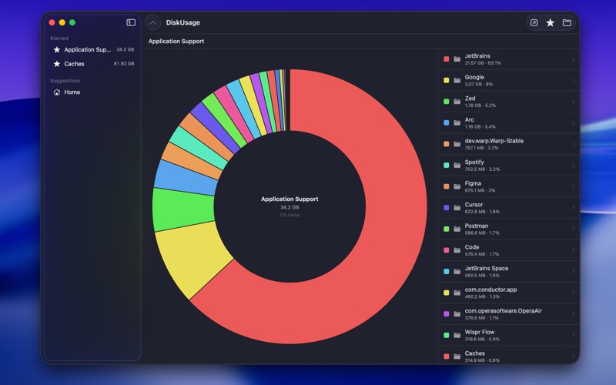Select the "com.conductor.app" list entry name
616x385 pixels.
490,290
